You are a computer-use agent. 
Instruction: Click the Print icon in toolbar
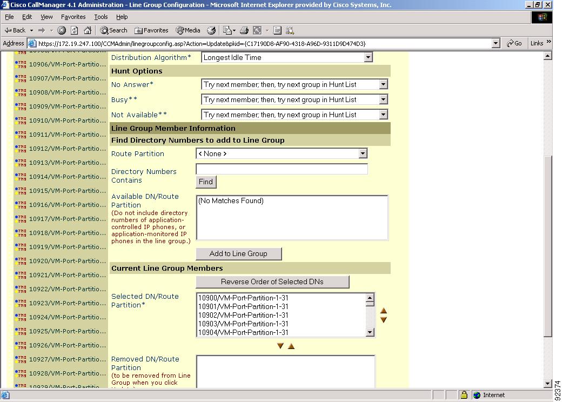pyautogui.click(x=244, y=30)
